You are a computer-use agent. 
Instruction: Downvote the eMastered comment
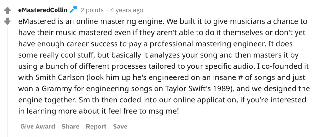(8, 21)
